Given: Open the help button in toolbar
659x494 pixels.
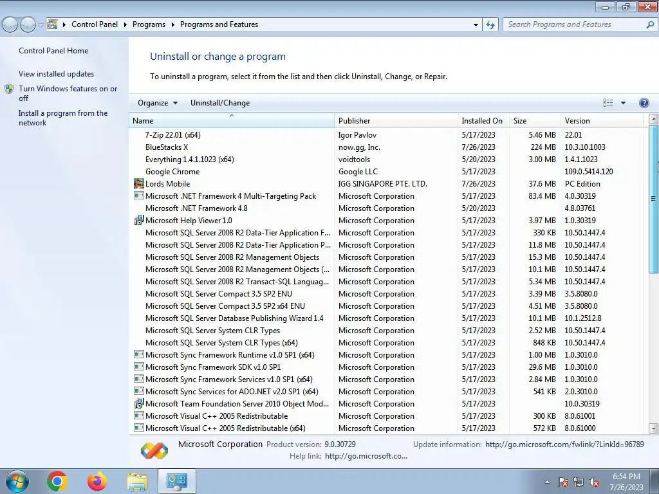Looking at the screenshot, I should (644, 103).
